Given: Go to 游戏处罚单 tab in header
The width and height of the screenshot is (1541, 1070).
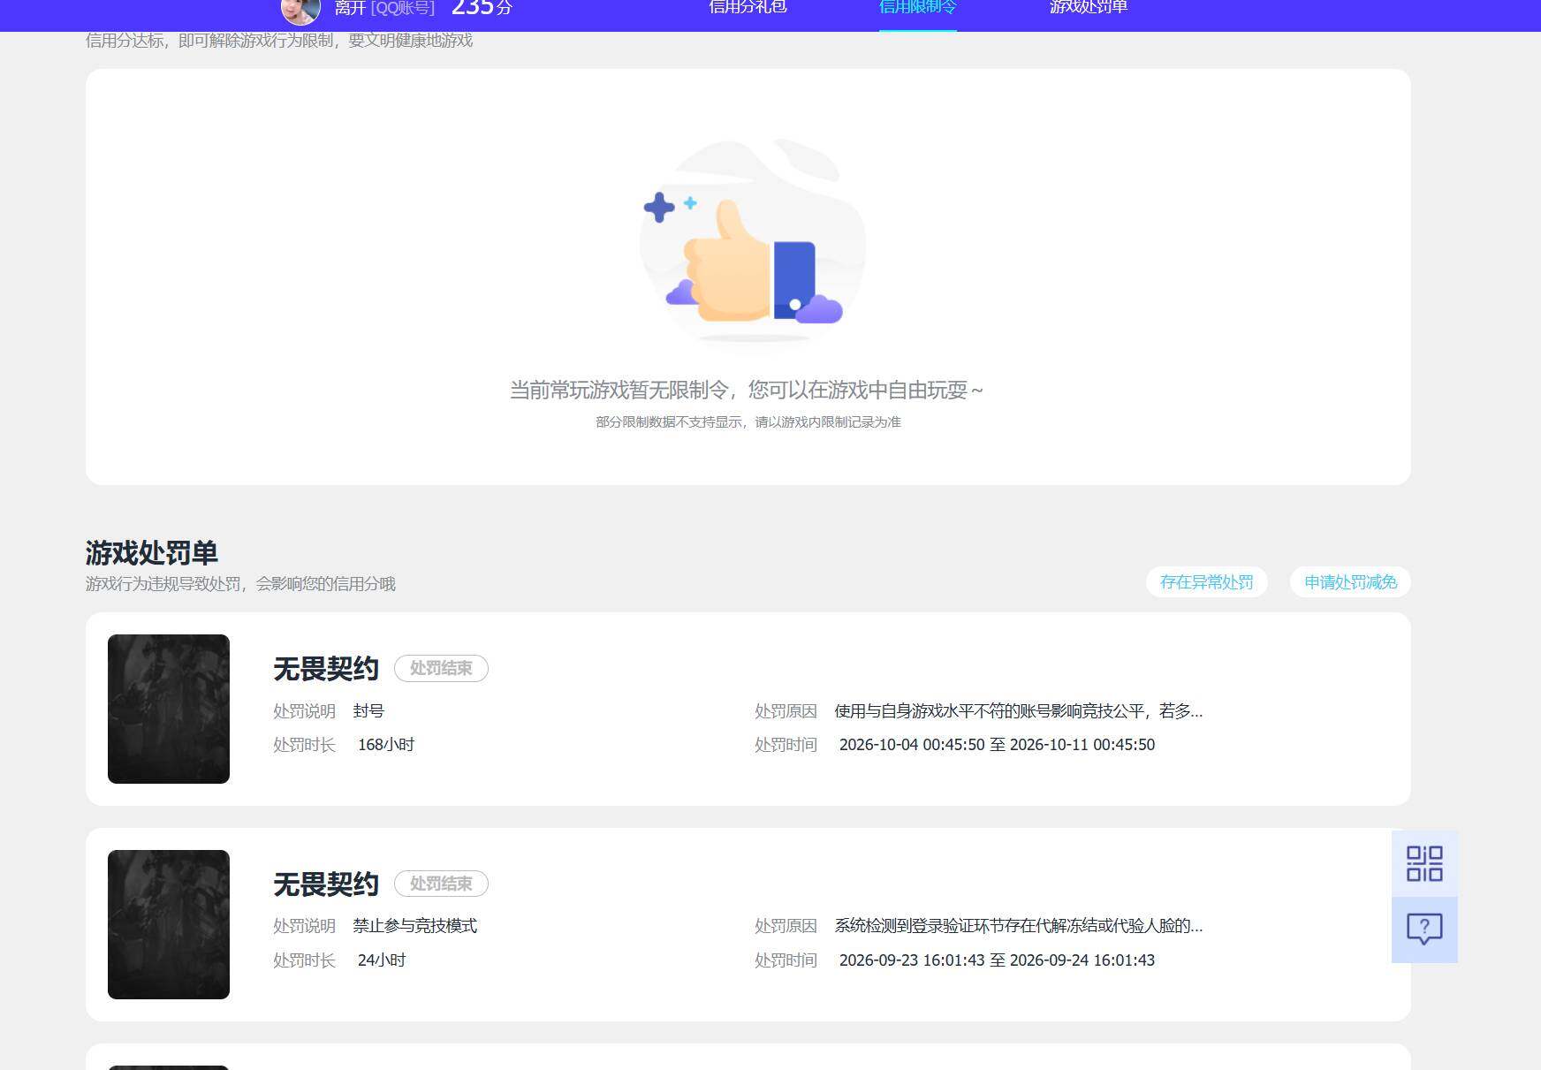Looking at the screenshot, I should [1089, 8].
